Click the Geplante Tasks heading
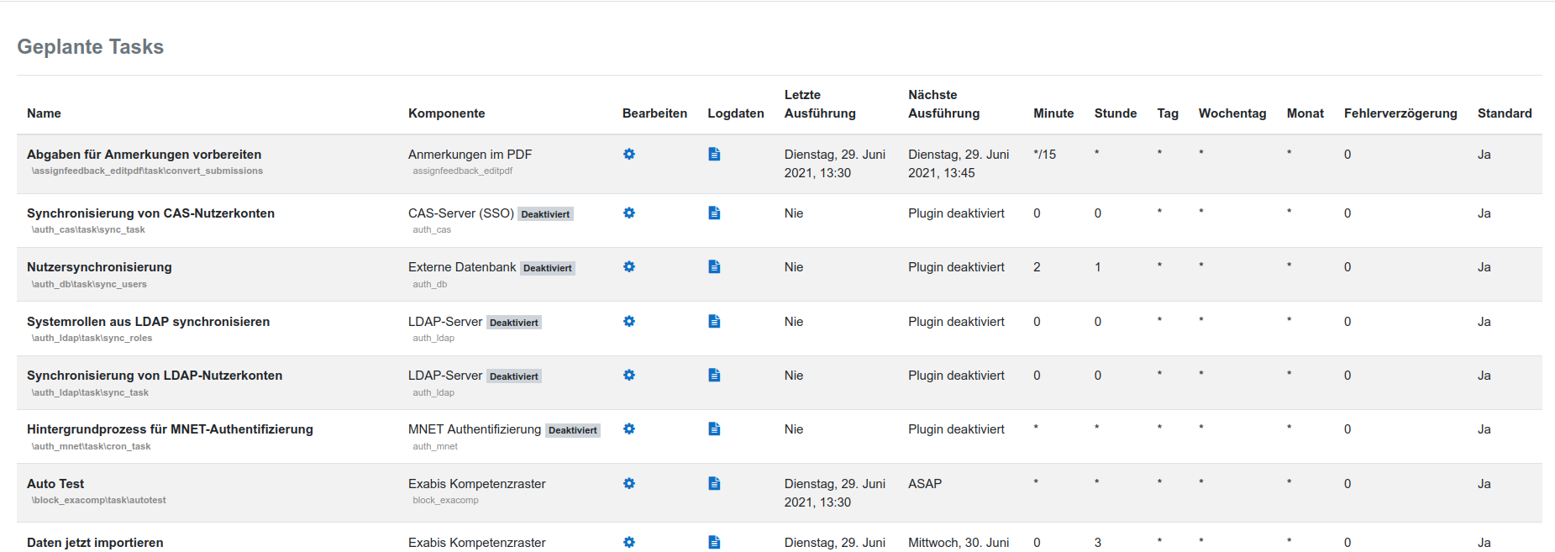 91,47
